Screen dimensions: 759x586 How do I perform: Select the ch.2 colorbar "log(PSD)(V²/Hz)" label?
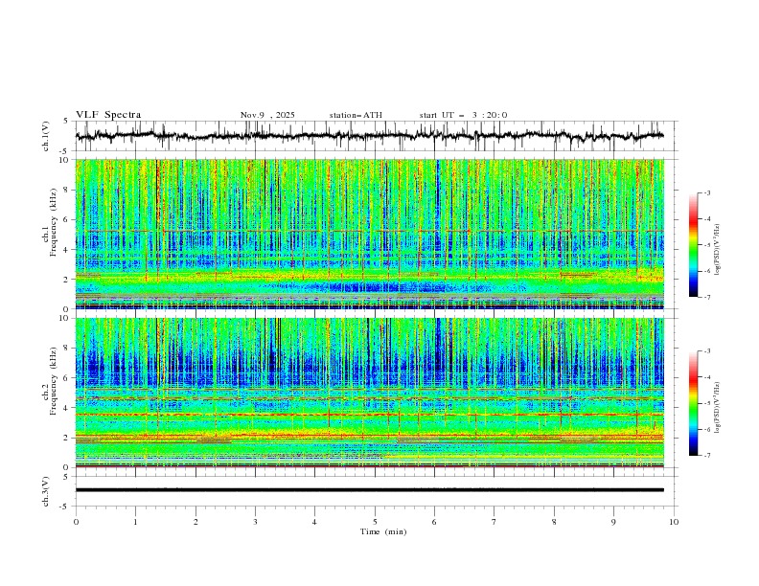pyautogui.click(x=717, y=407)
